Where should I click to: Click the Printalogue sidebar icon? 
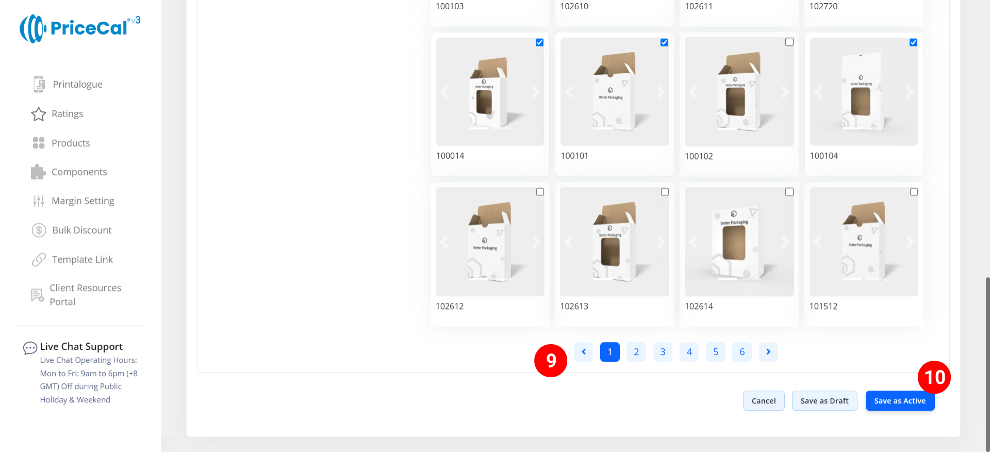pos(39,84)
